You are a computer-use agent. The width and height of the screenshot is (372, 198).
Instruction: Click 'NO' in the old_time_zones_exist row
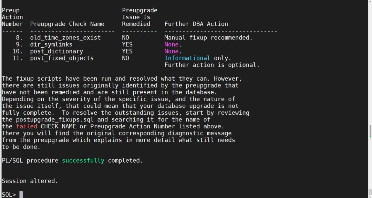pos(125,37)
